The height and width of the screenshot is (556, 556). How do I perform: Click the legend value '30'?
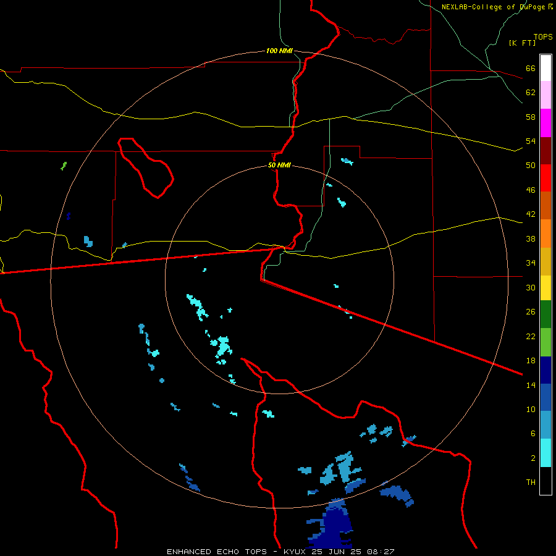click(x=531, y=287)
